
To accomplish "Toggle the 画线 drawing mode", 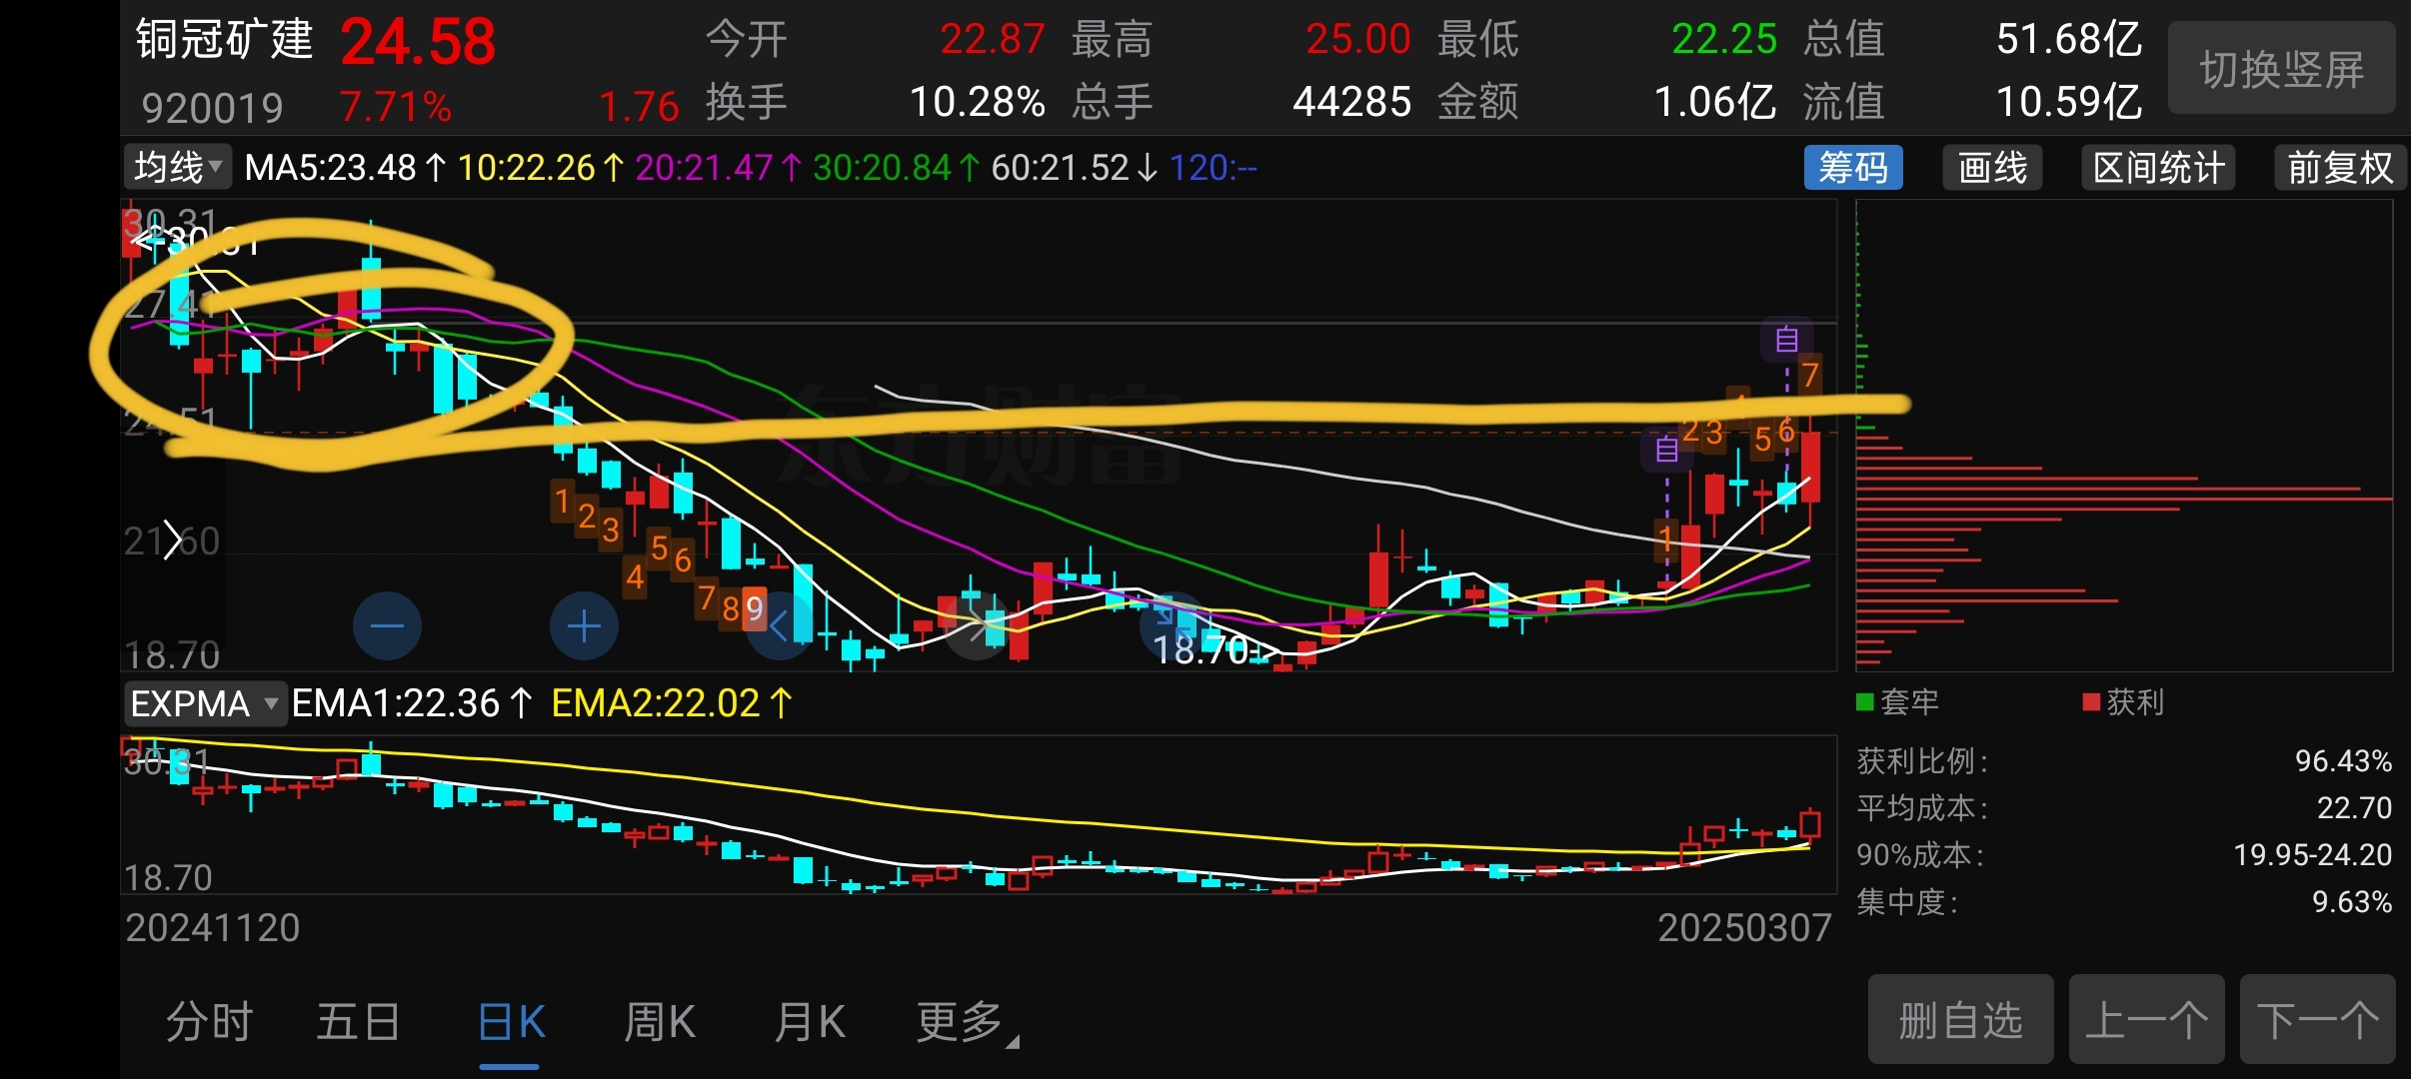I will click(1991, 167).
